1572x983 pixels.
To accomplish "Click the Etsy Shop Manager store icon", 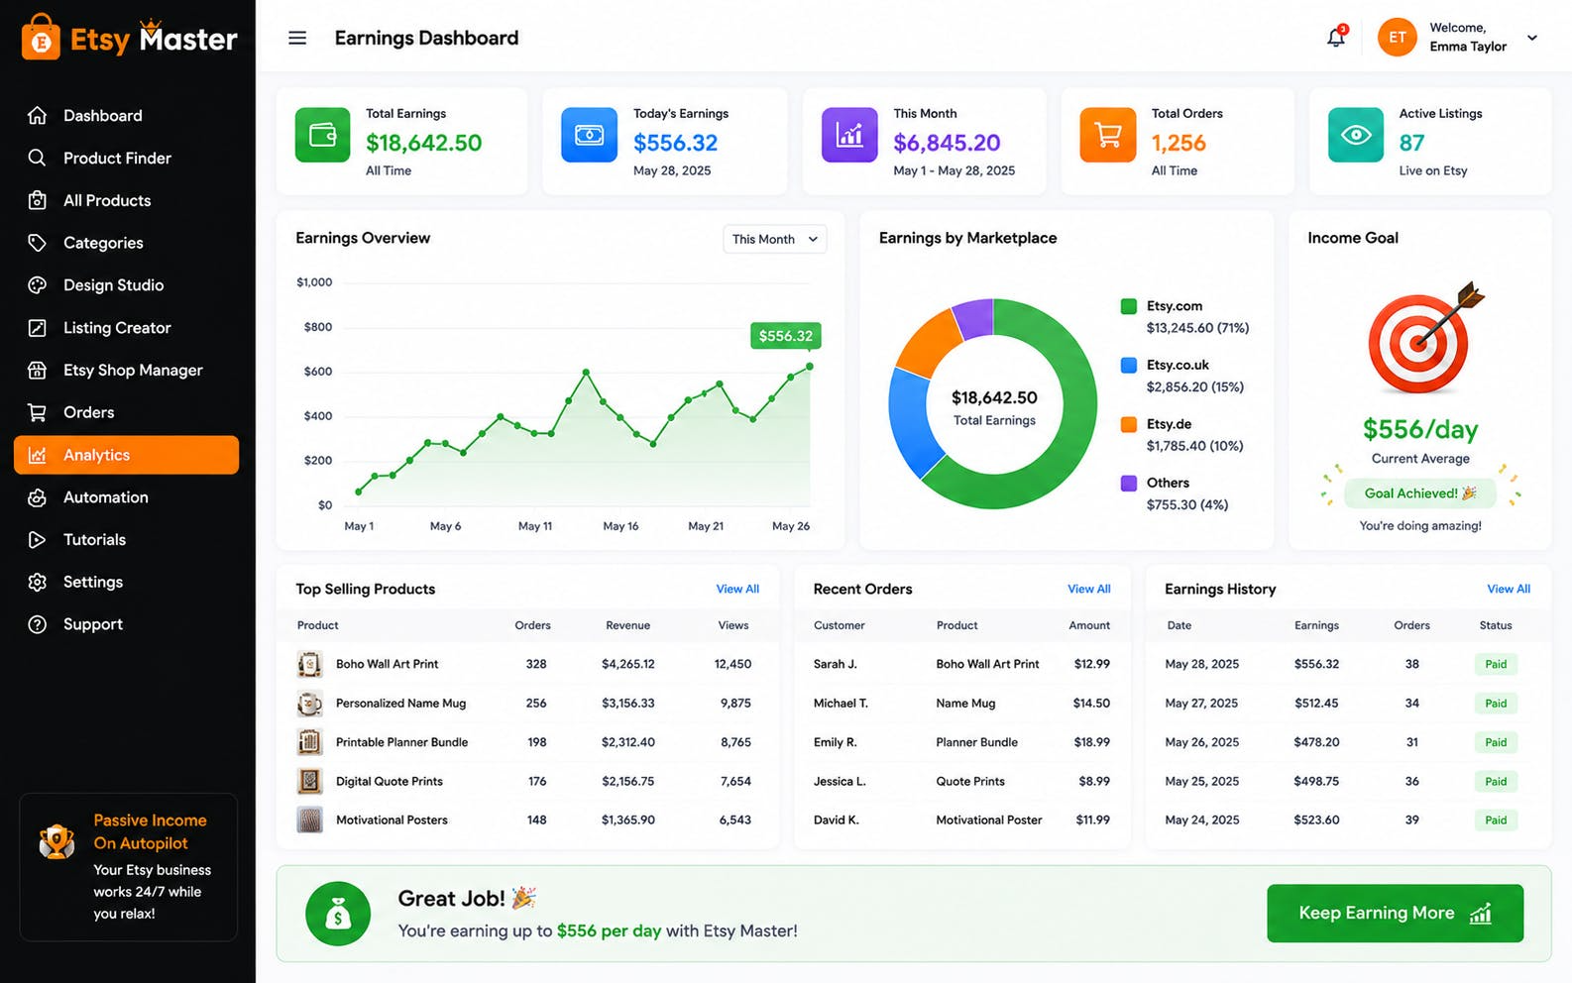I will click(x=38, y=371).
